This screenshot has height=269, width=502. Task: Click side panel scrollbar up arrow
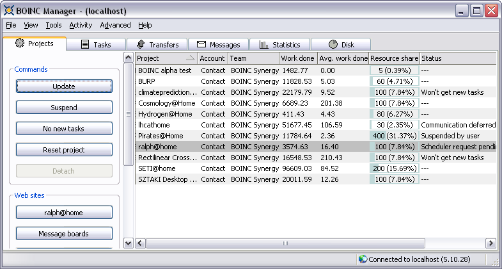[x=128, y=58]
